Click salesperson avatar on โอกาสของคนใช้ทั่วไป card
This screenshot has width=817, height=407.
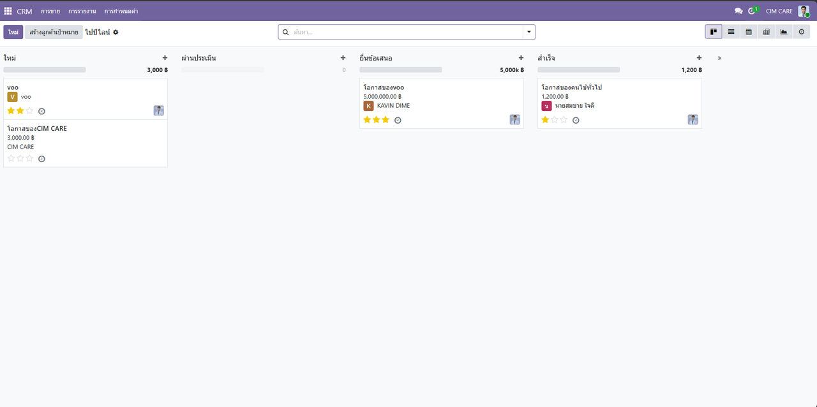693,119
